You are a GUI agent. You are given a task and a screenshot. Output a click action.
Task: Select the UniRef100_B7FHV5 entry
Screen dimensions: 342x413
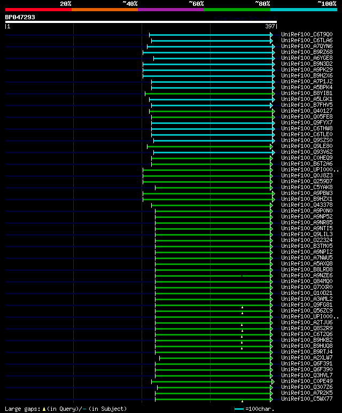tap(307, 105)
